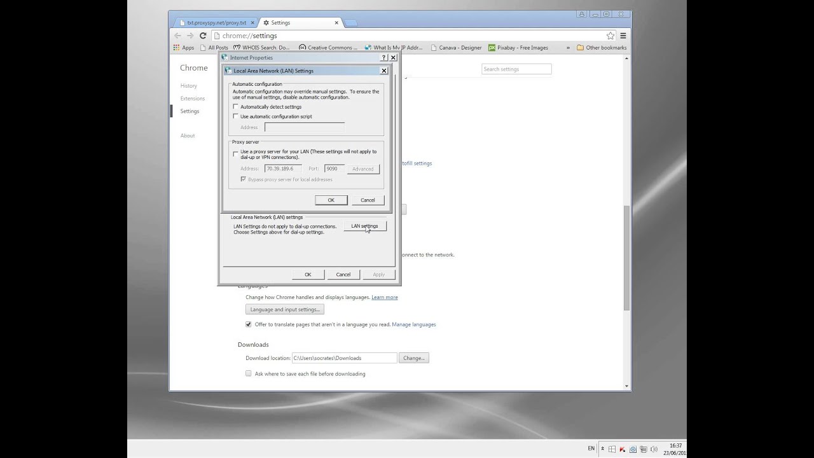Click Download location path field
Screen dimensions: 814x458
[345, 358]
